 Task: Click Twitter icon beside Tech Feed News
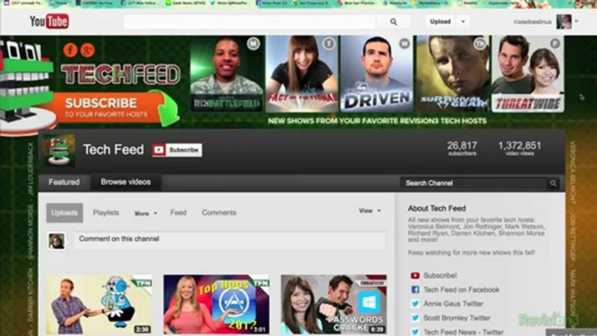415,332
